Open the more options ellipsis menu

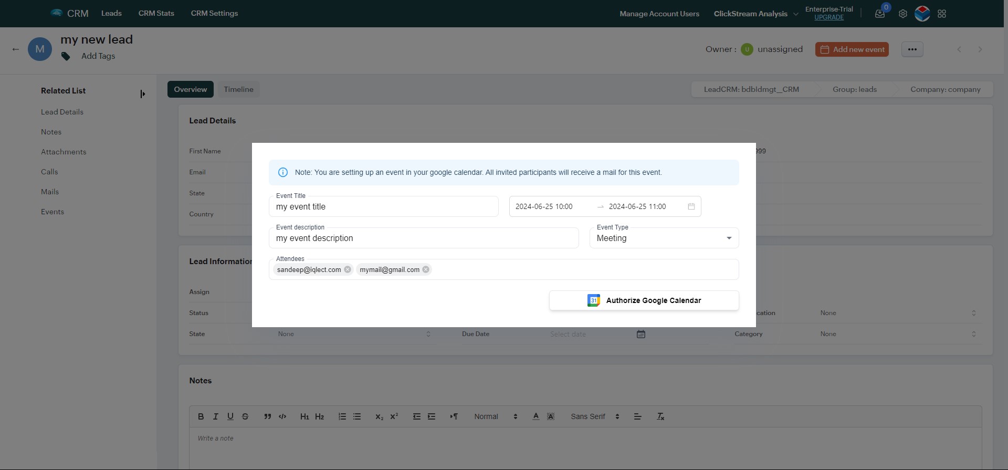click(x=912, y=49)
